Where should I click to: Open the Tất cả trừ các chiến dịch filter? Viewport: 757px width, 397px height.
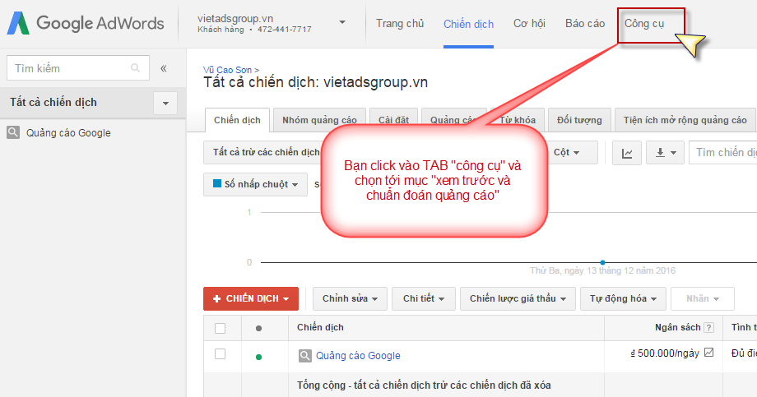pos(262,152)
